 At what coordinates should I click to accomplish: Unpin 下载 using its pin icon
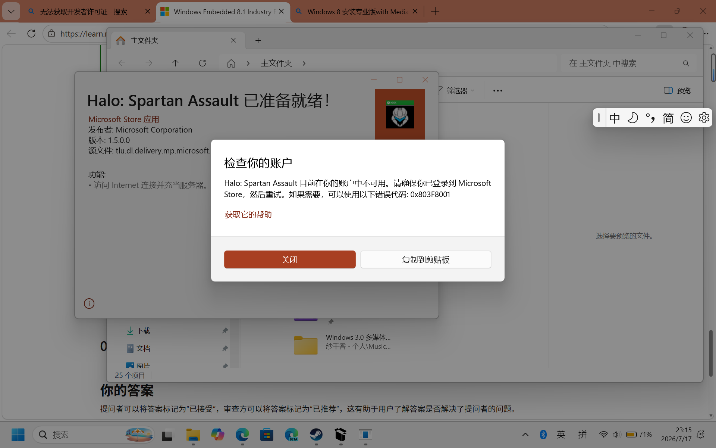(225, 331)
